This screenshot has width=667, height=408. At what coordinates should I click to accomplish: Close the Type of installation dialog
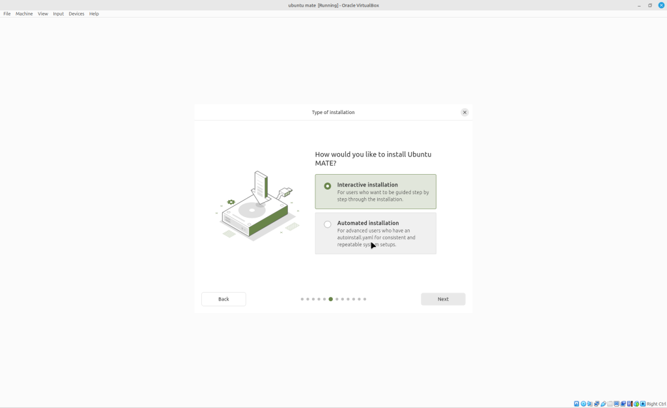464,112
